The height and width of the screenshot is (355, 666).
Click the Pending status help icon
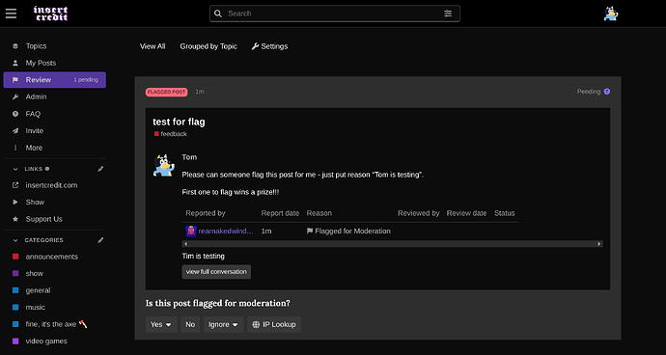click(x=607, y=92)
